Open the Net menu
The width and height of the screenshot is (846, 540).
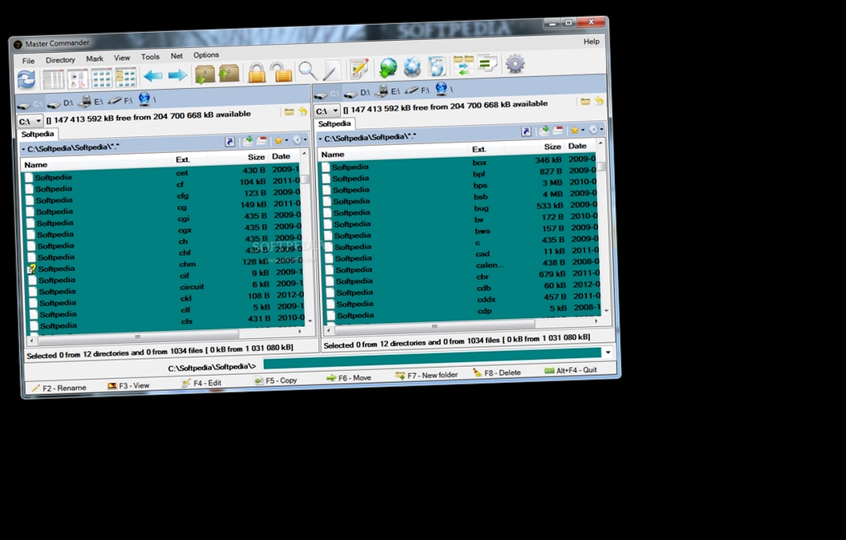[176, 55]
